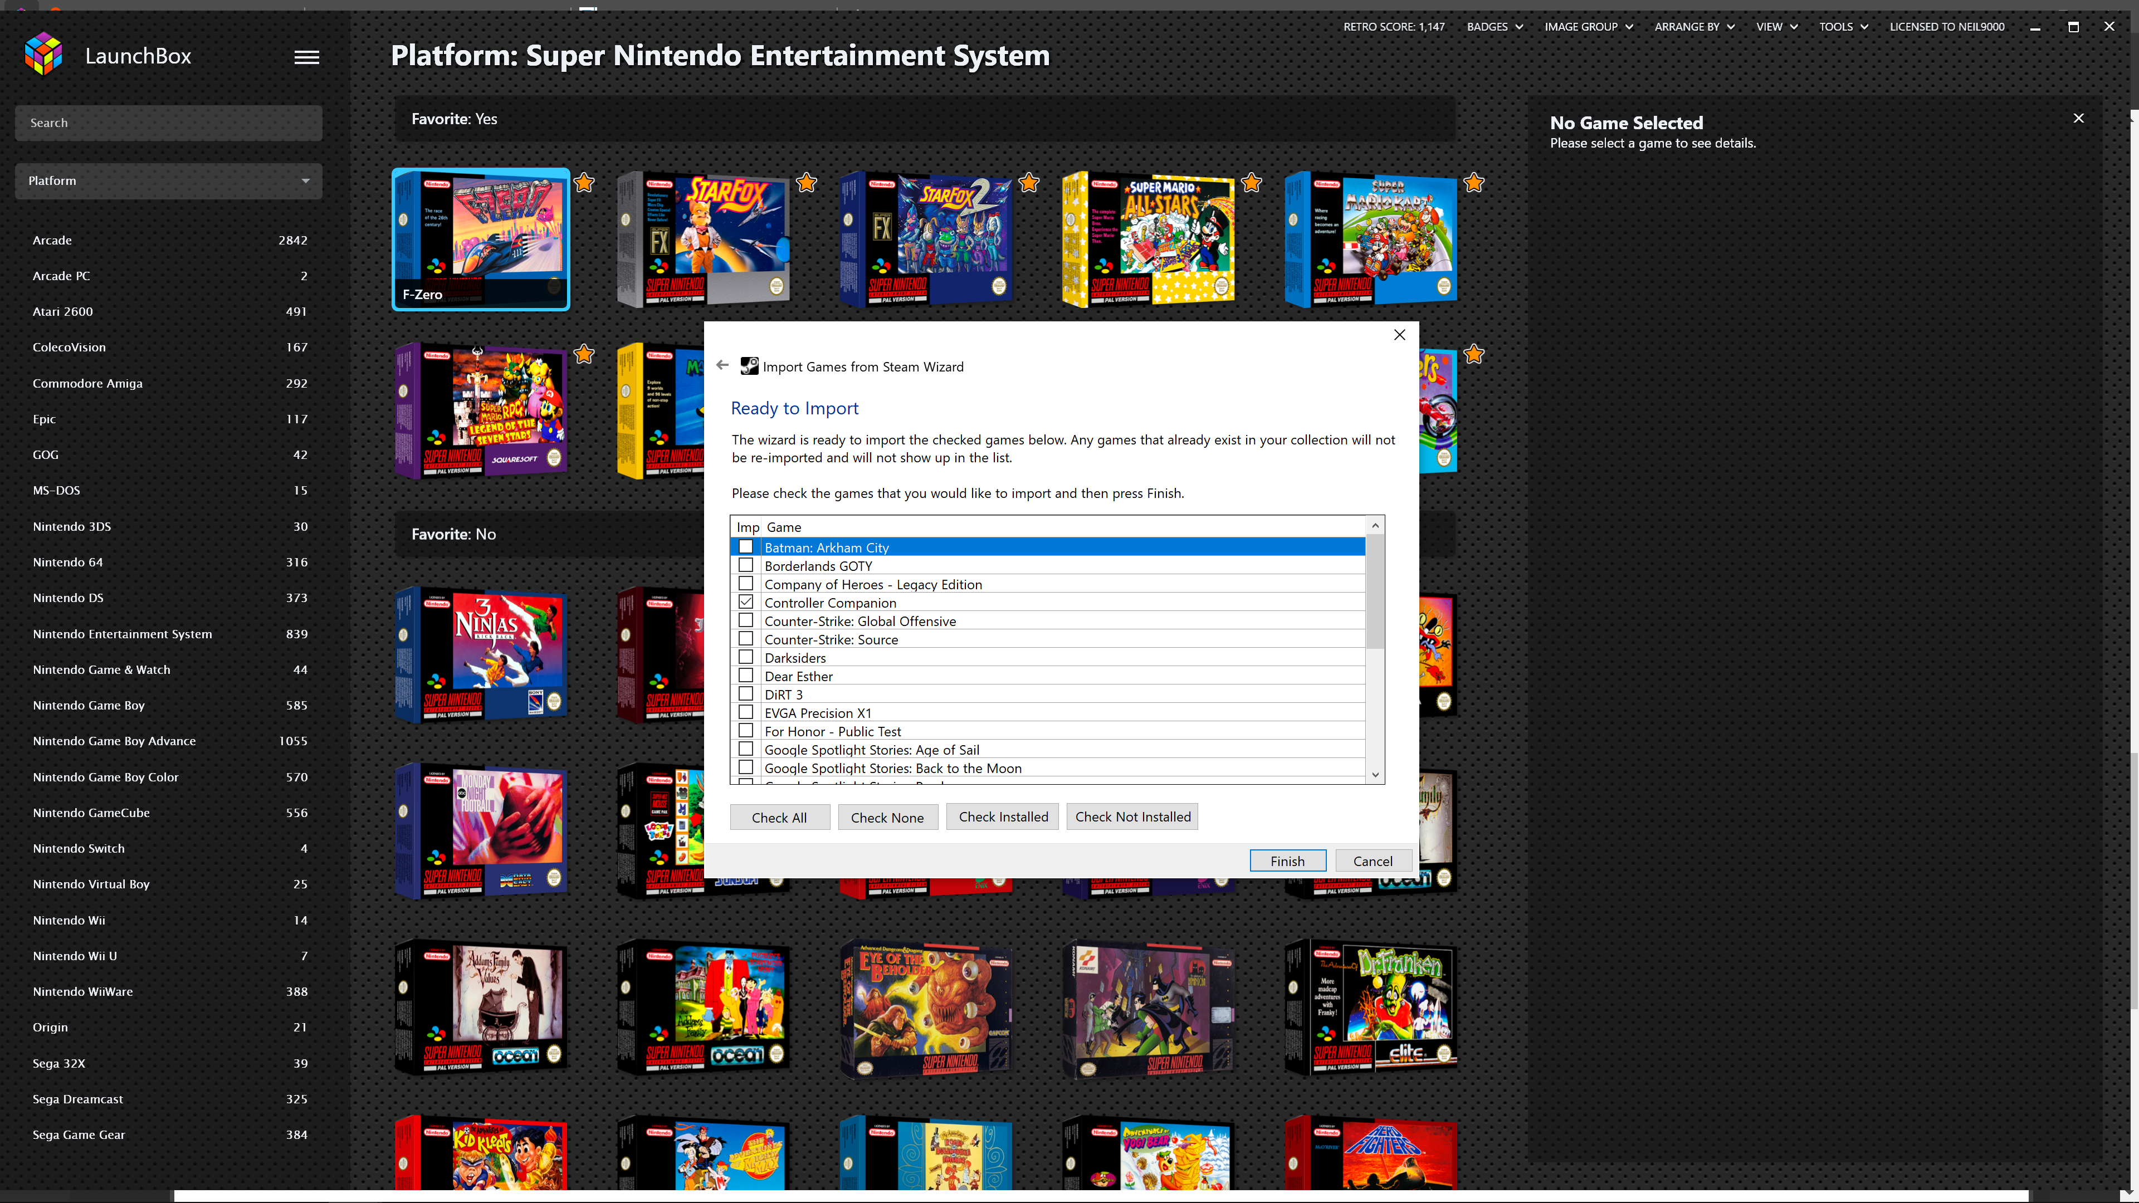Toggle the favorite star on Super Mario RPG
This screenshot has width=2139, height=1203.
click(x=584, y=355)
